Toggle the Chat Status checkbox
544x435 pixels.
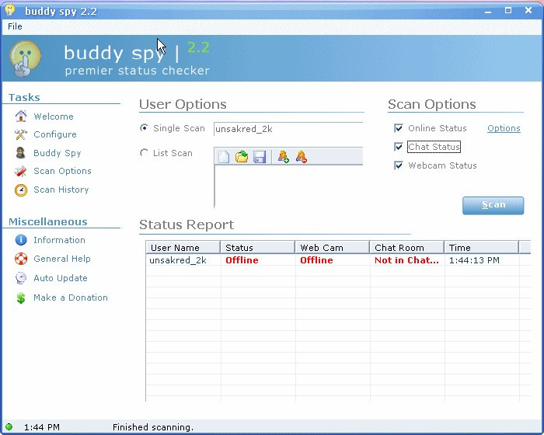pos(398,147)
